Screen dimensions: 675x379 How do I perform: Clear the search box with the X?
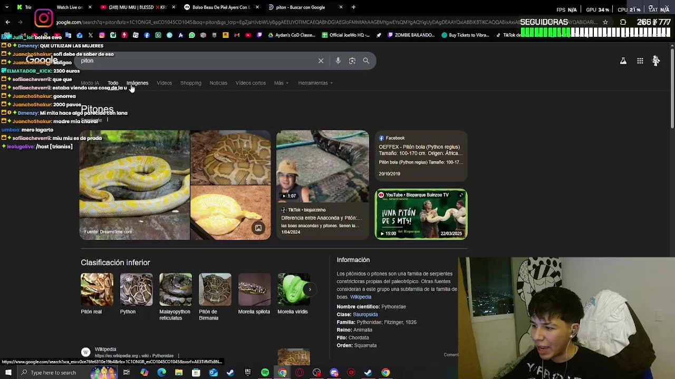(321, 61)
